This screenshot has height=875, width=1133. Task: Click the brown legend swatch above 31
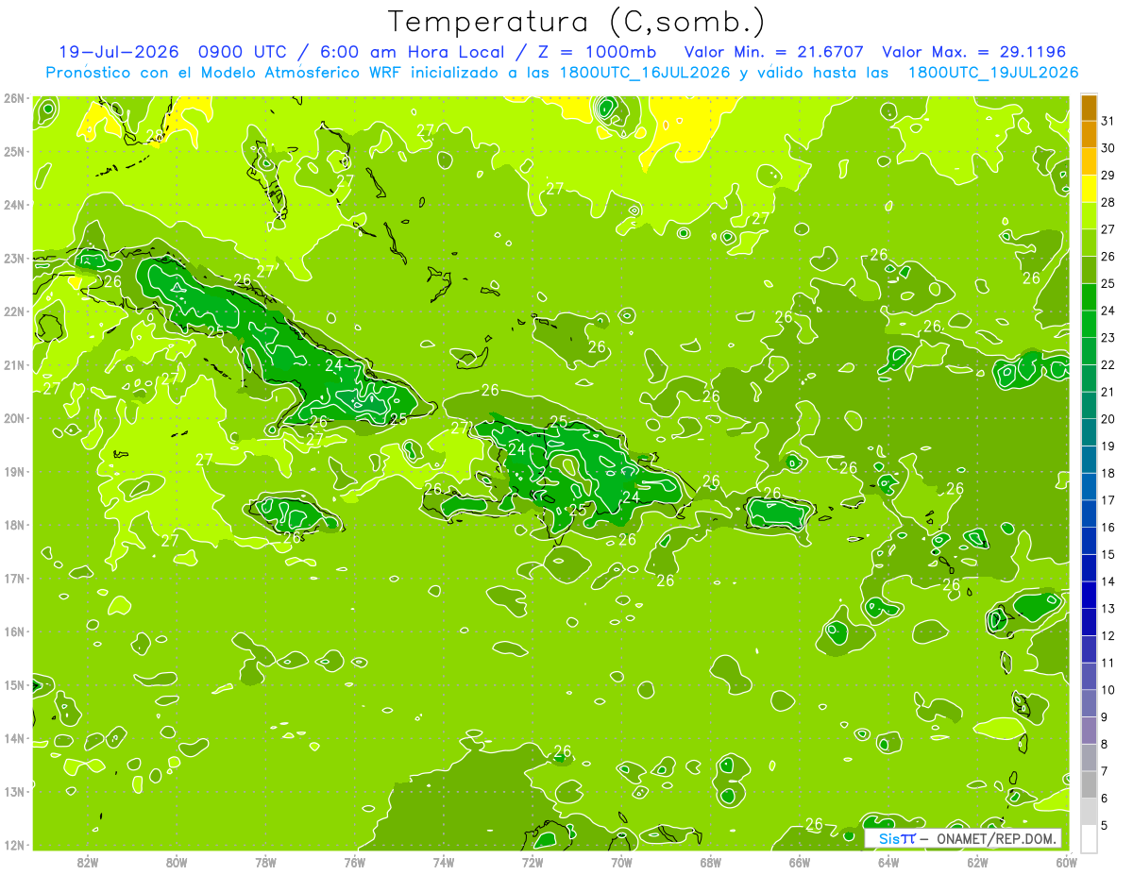(x=1089, y=108)
